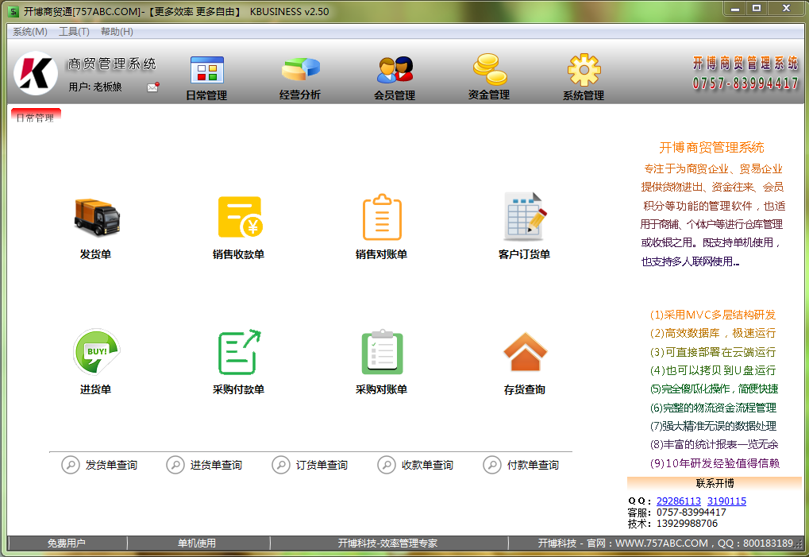This screenshot has width=809, height=557.
Task: Click QQ link 29286113
Action: point(679,501)
